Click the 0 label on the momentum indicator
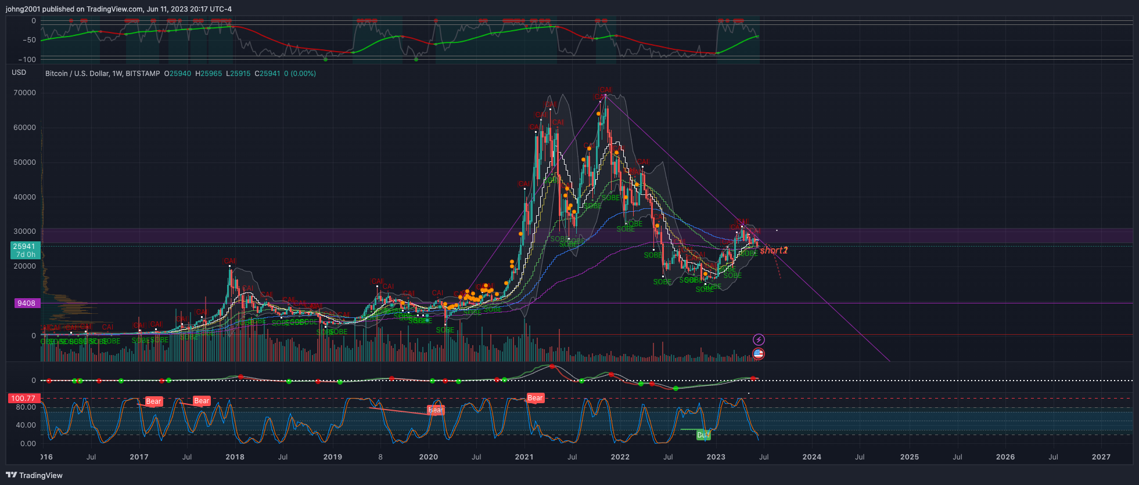The image size is (1139, 485). tap(34, 381)
